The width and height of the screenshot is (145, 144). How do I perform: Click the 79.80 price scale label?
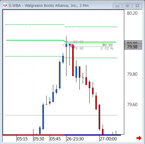132,74
